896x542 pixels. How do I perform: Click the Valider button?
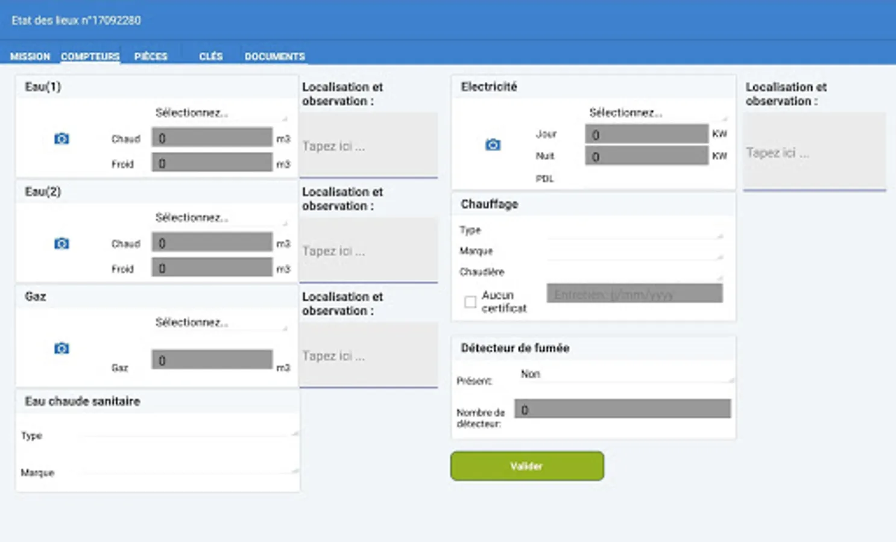526,466
